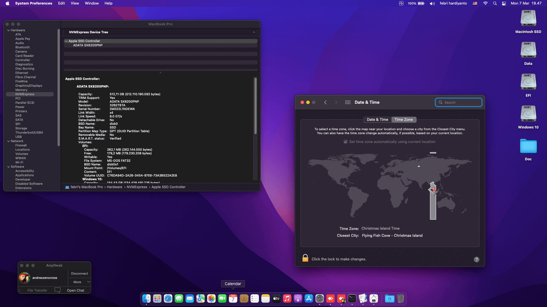Collapse the Hardware section in sidebar
The image size is (547, 307).
[9, 30]
